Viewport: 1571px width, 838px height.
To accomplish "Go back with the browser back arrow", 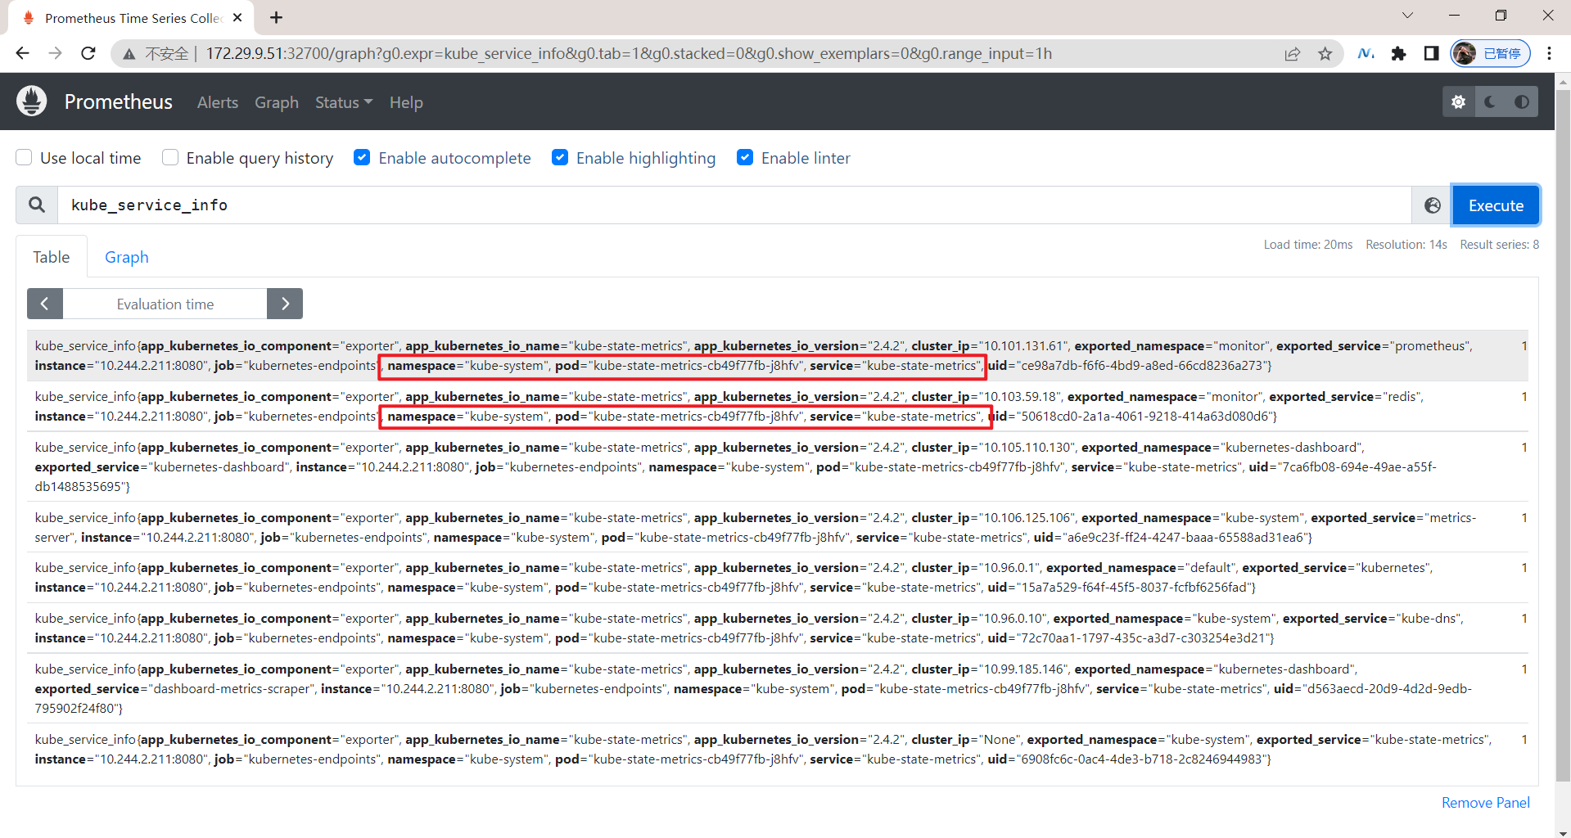I will tap(22, 53).
